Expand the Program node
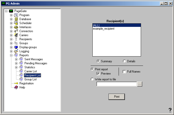174x115 pixels. [x=11, y=15]
